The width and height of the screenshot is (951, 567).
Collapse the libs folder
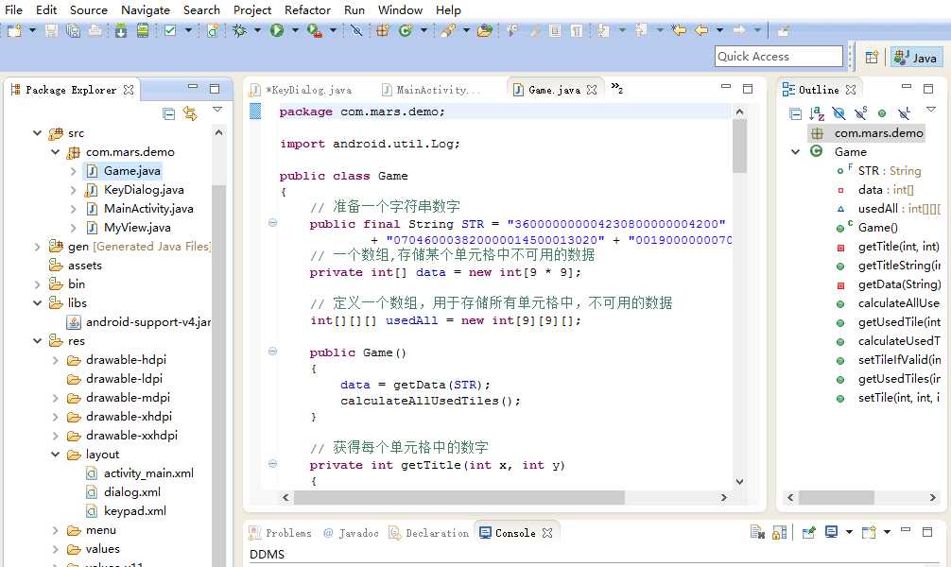(x=37, y=302)
